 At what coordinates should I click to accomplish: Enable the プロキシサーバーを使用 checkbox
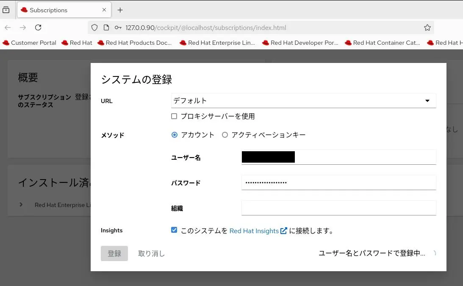point(174,116)
